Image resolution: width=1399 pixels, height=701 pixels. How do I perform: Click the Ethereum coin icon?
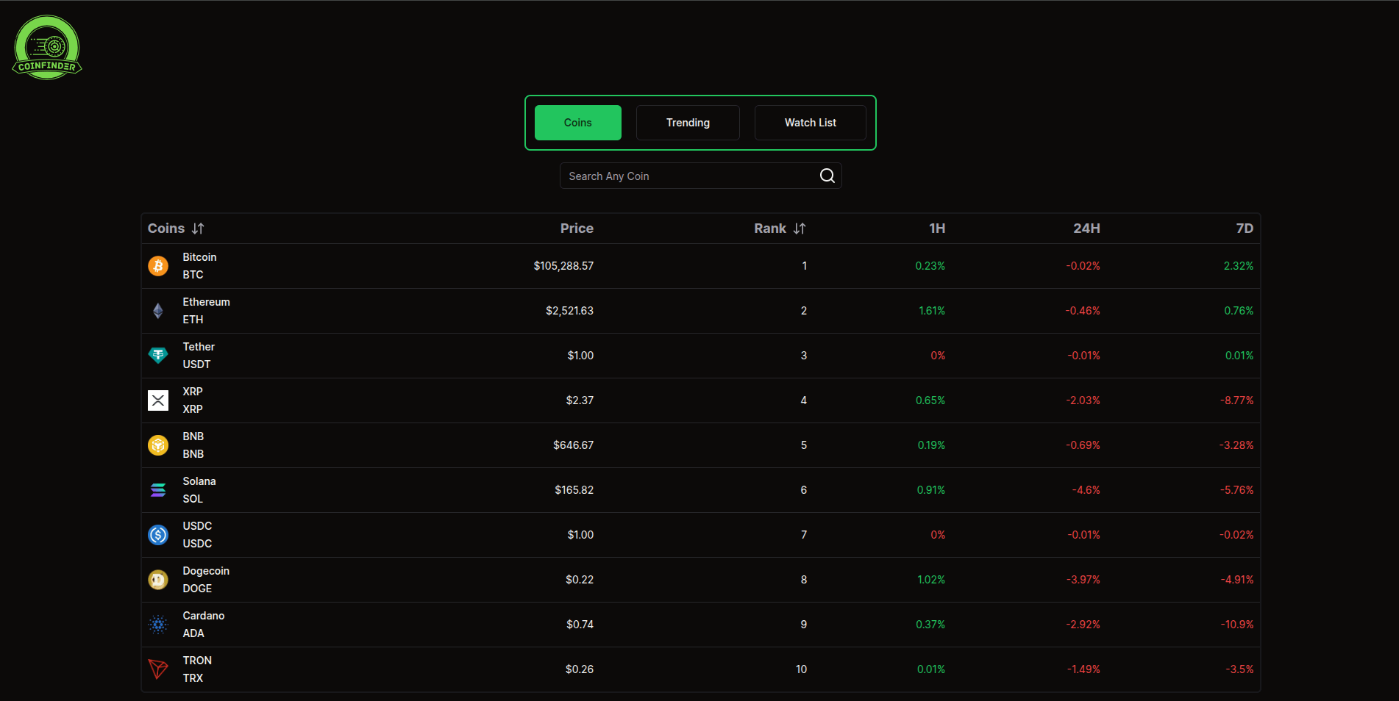158,311
